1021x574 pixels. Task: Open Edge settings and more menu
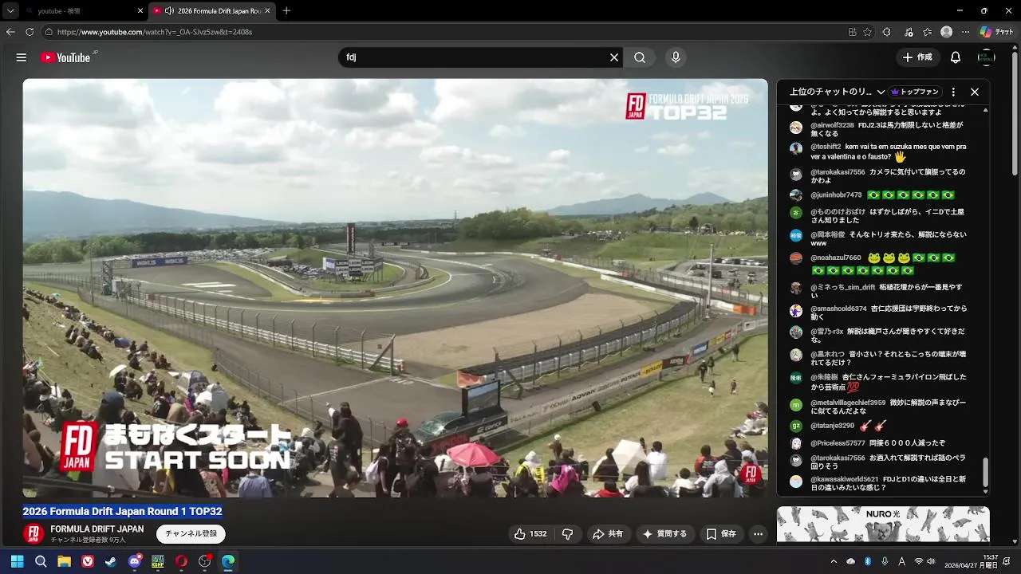click(966, 32)
